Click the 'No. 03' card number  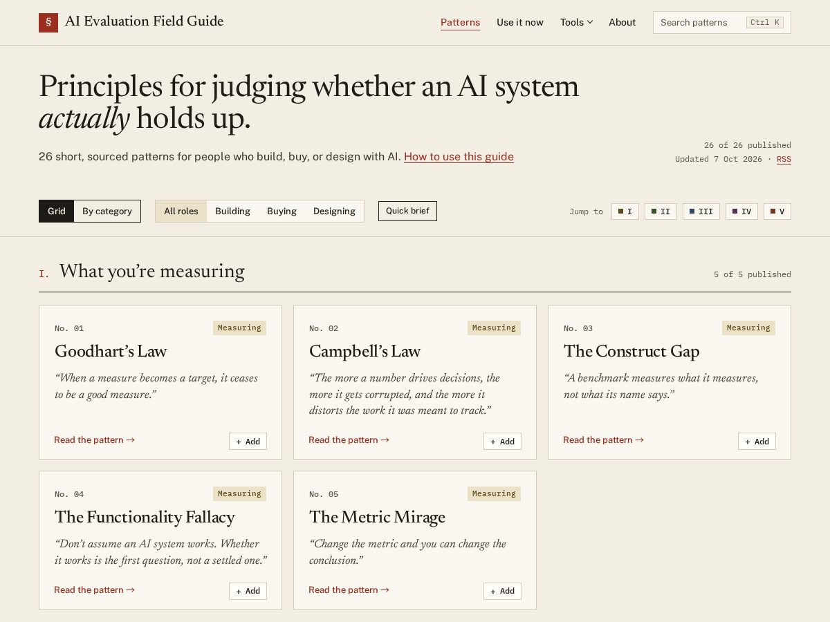tap(578, 328)
